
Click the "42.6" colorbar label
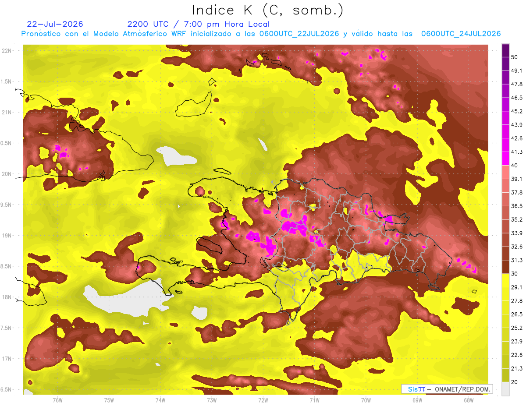click(x=517, y=138)
